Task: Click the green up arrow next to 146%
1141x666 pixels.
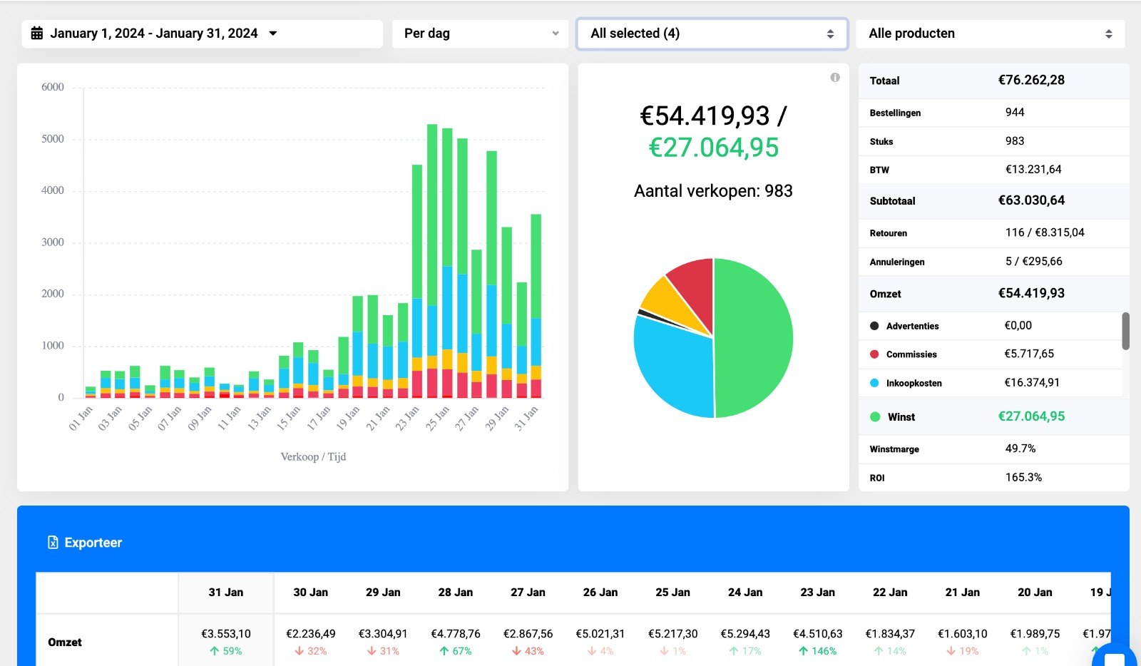Action: click(804, 651)
